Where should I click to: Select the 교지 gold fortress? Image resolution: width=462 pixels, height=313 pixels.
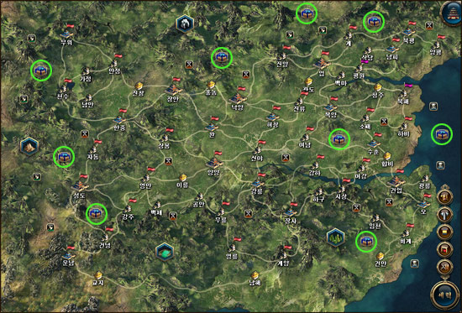[x=99, y=275]
